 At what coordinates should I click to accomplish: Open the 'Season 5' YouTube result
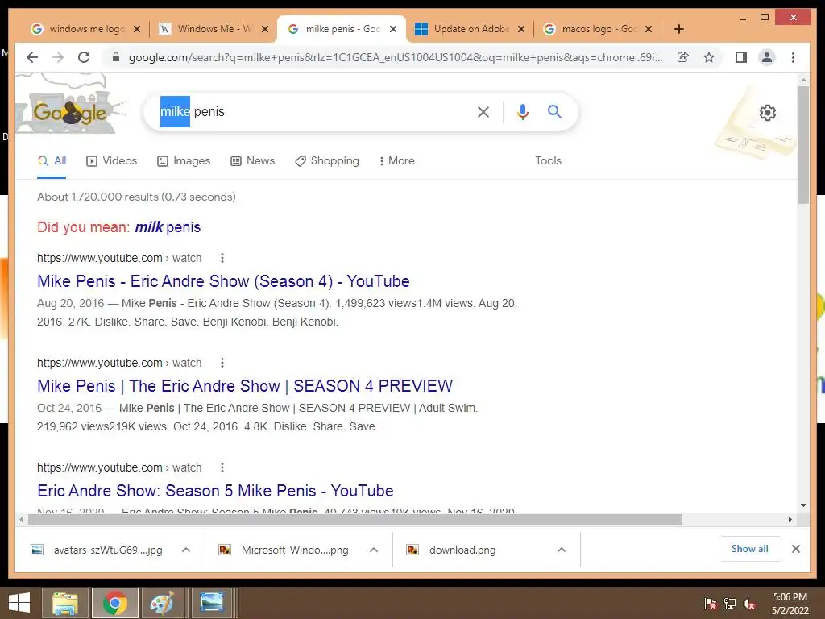[x=215, y=491]
